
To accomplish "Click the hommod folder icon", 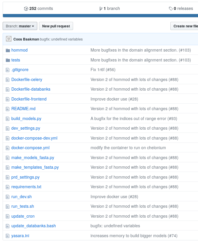I will [8, 50].
